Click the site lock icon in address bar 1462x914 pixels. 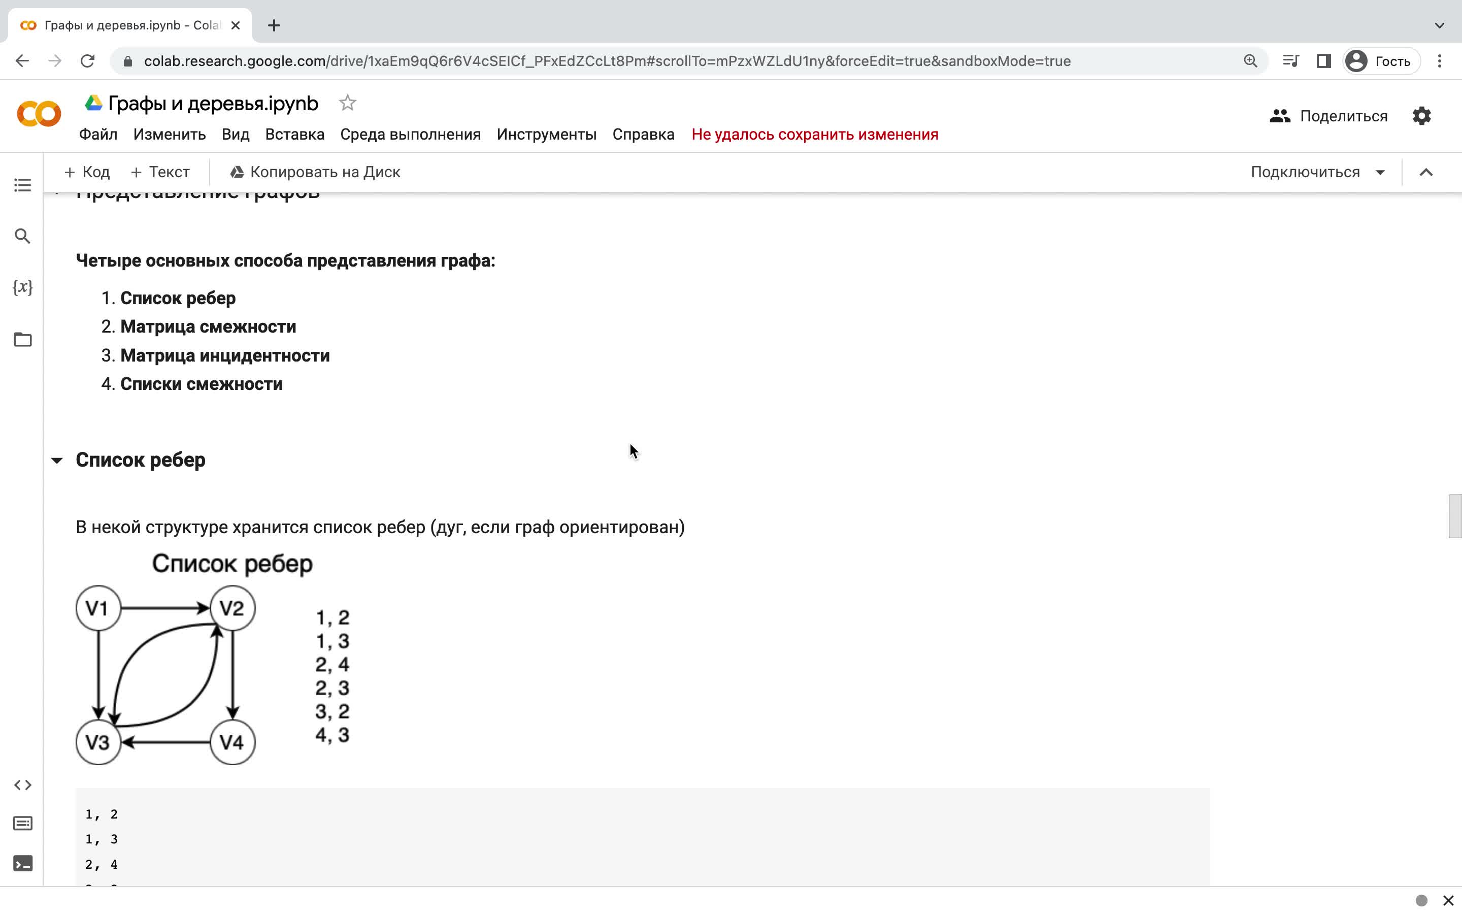(127, 61)
